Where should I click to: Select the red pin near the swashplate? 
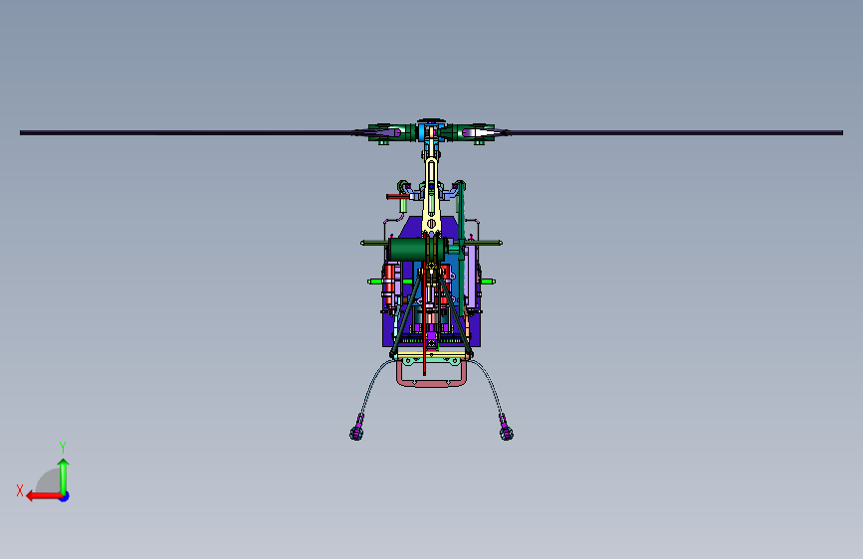[397, 196]
